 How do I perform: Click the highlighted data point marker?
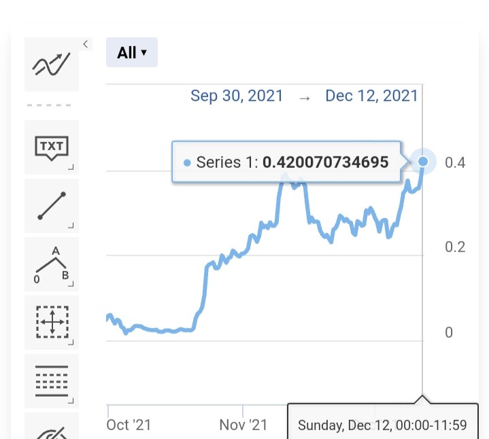coord(423,161)
